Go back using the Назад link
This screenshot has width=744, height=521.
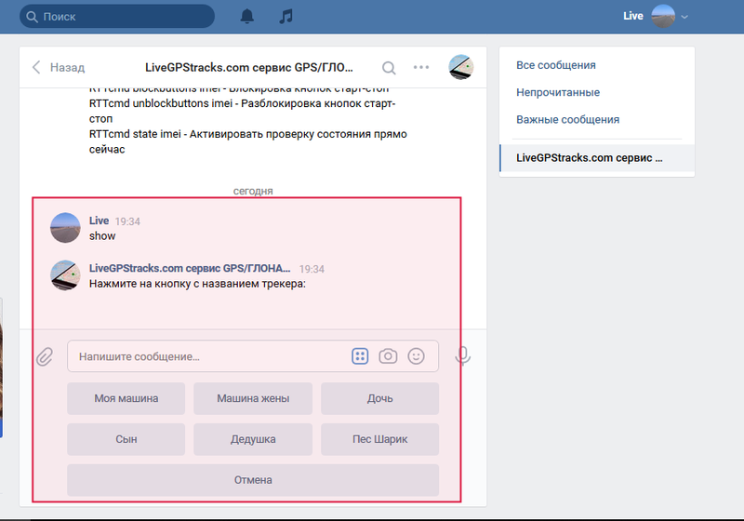point(59,67)
